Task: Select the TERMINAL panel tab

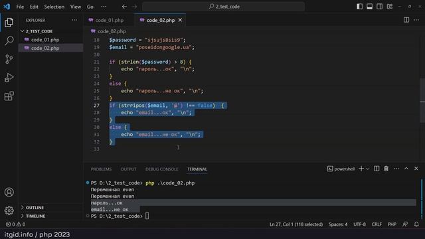Action: 197,169
